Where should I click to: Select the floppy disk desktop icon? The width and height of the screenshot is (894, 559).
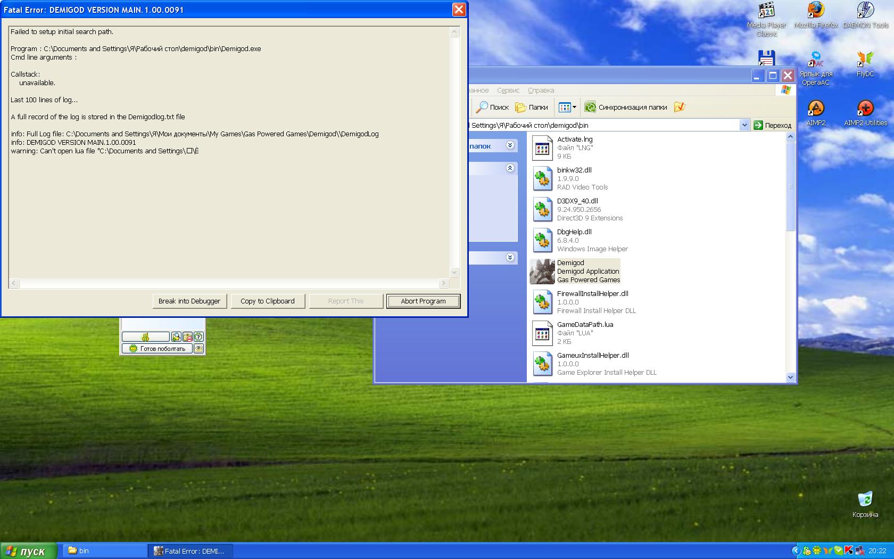tap(766, 57)
